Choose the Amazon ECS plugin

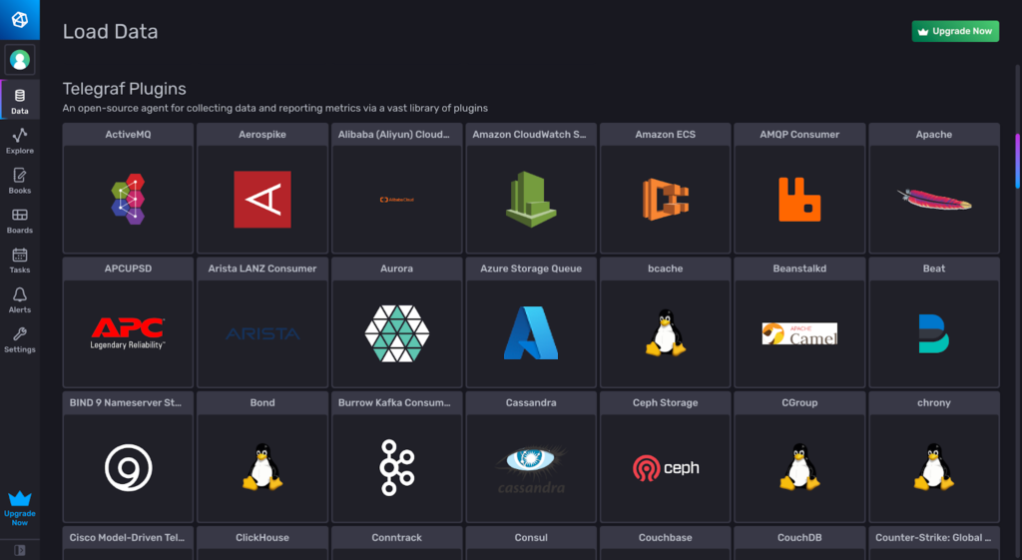pyautogui.click(x=666, y=189)
